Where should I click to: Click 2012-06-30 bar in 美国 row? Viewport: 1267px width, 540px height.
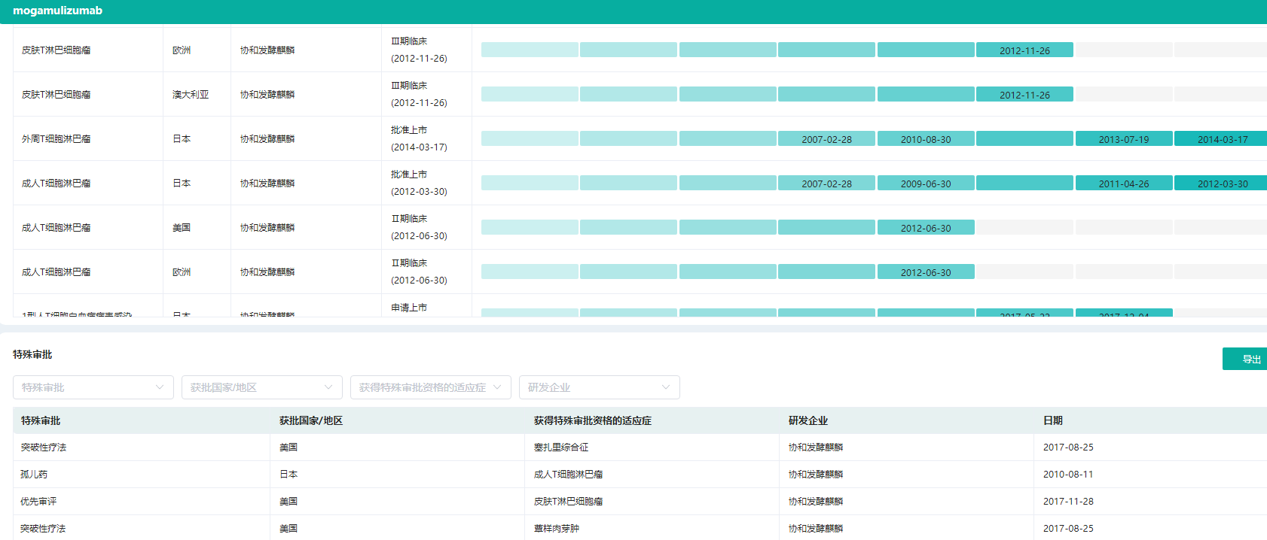[925, 228]
